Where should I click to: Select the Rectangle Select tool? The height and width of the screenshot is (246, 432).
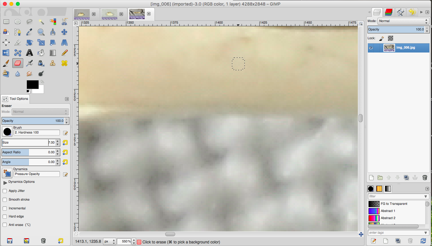coord(6,22)
